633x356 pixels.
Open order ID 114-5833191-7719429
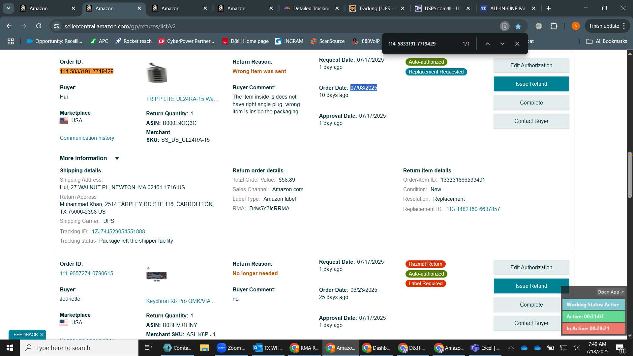click(x=87, y=71)
